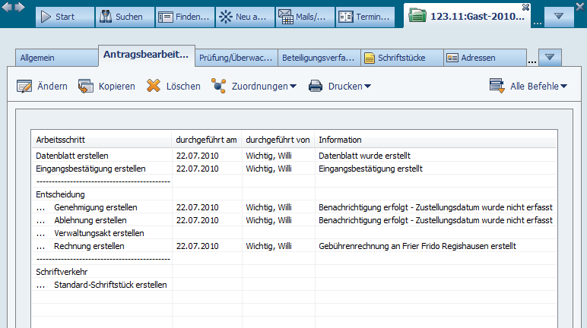Expand the Zuordnungen dropdown arrow
This screenshot has height=328, width=587.
pos(293,87)
